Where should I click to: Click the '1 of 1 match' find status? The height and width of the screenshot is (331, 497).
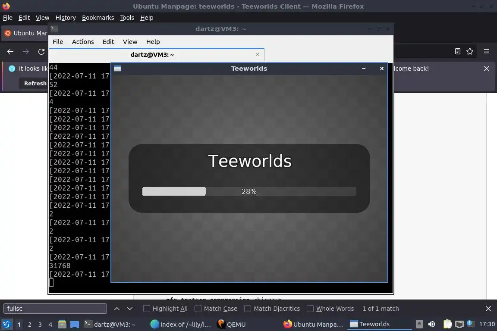click(x=381, y=309)
